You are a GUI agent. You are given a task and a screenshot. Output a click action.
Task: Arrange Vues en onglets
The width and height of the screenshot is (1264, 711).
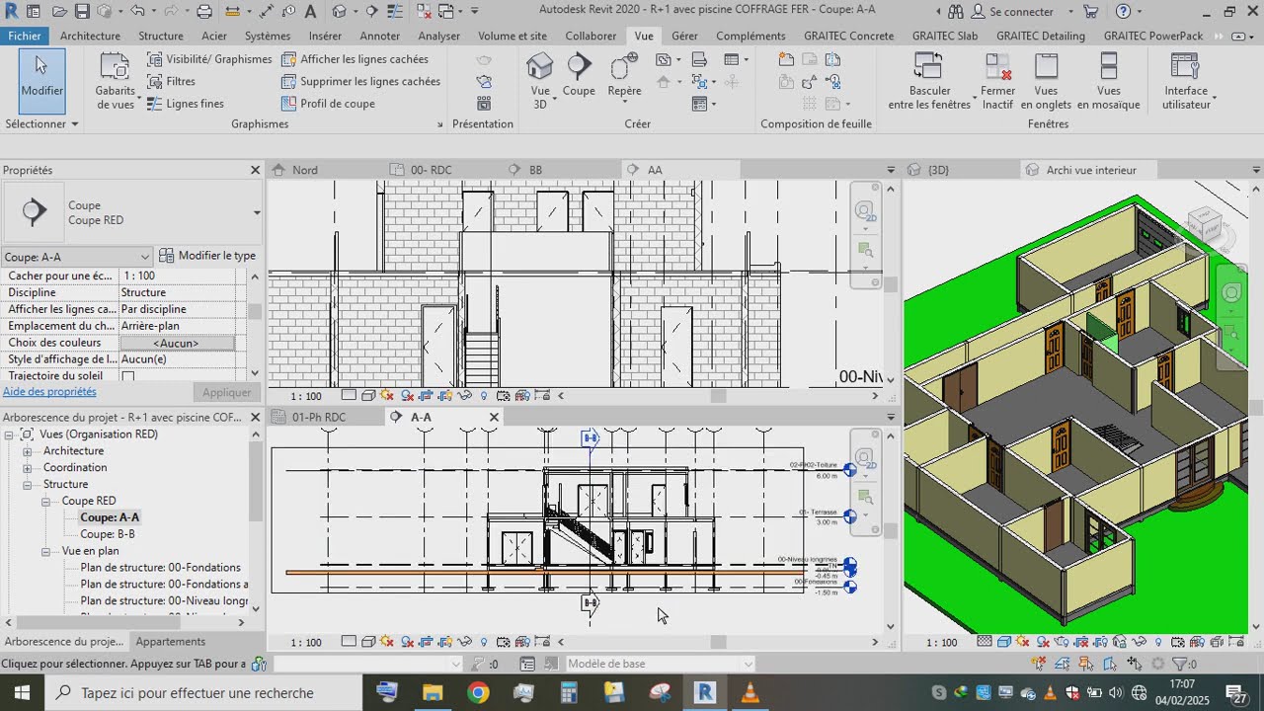coord(1046,81)
